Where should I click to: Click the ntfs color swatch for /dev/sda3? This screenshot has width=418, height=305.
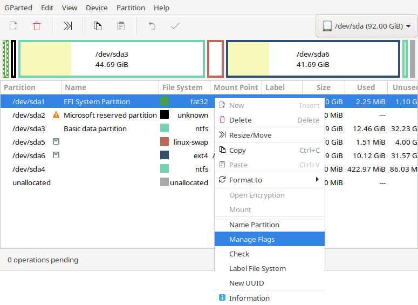[165, 128]
